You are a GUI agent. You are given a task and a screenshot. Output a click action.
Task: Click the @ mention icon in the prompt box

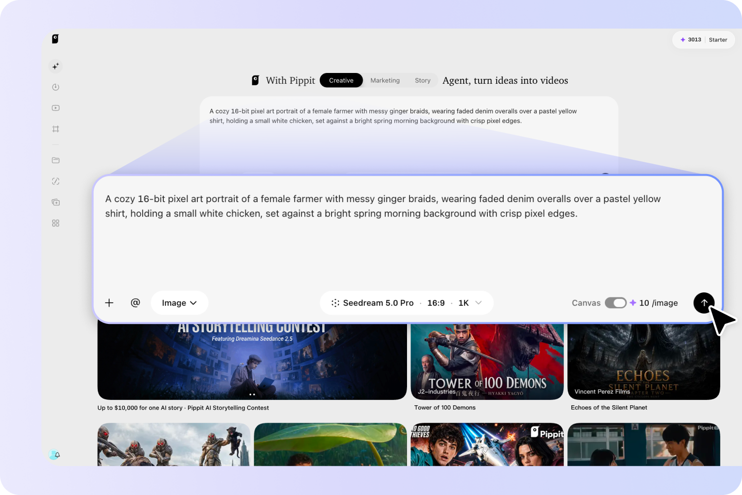(x=135, y=303)
